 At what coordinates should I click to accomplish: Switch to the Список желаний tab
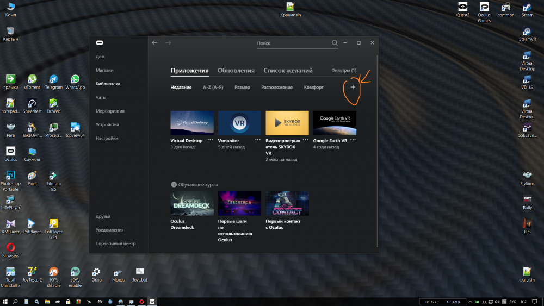point(288,71)
